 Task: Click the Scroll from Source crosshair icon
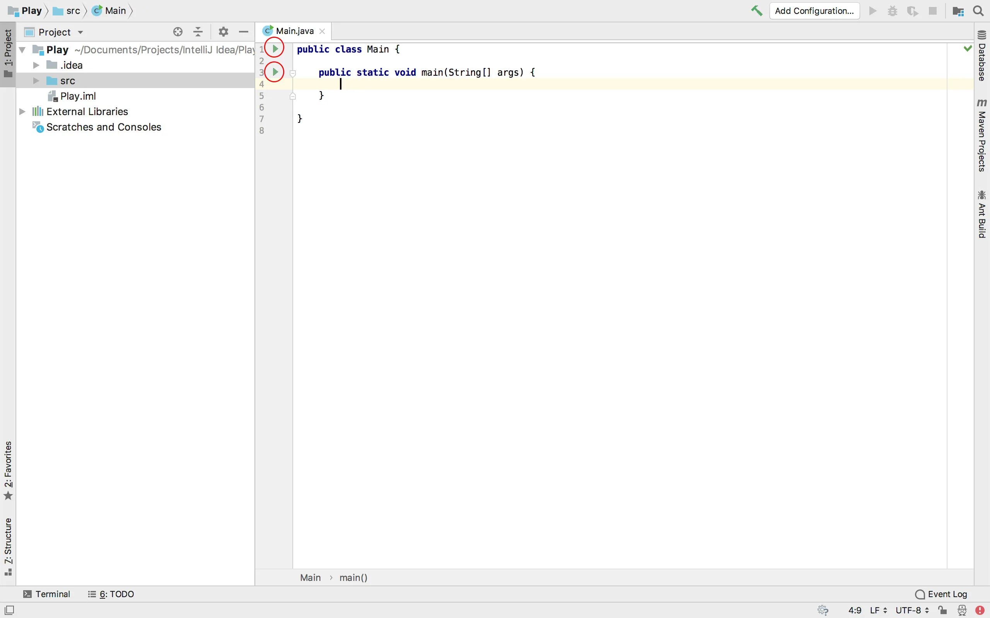[x=178, y=32]
